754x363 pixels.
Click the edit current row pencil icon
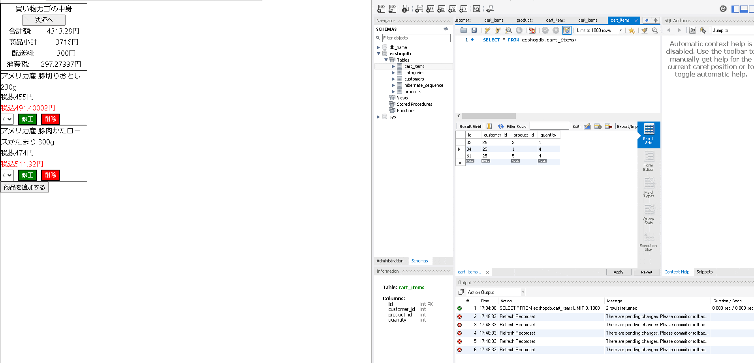[587, 126]
